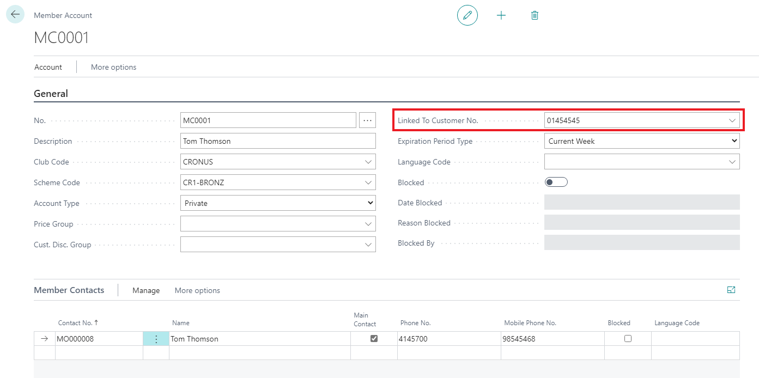Open the Manage menu in Member Contacts
Screen dimensions: 759x378
pos(146,290)
